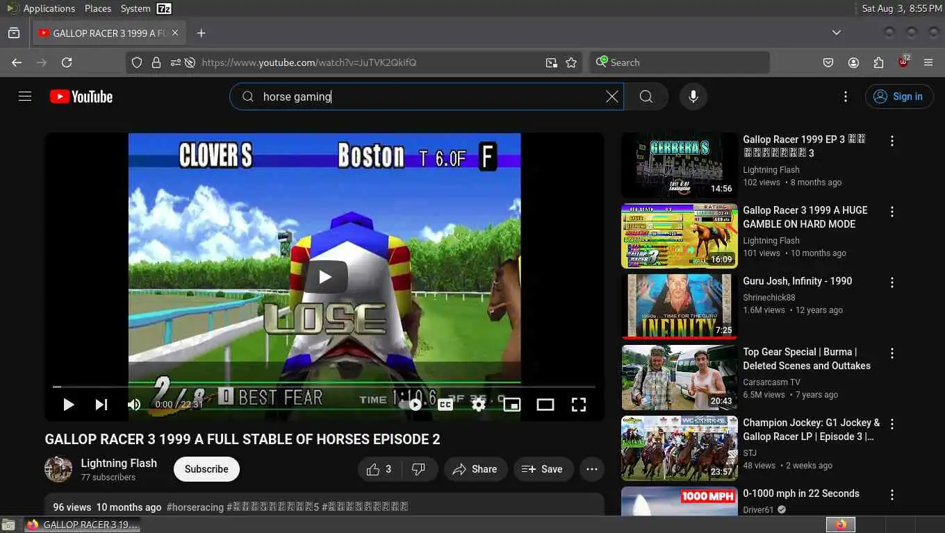The width and height of the screenshot is (945, 533).
Task: Clear the search text with the X icon
Action: [x=611, y=96]
